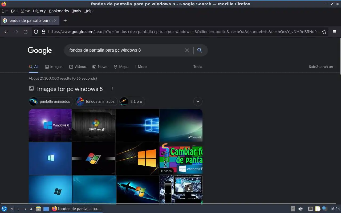Image resolution: width=341 pixels, height=213 pixels.
Task: Select the '8.1 pro' suggestion chip
Action: (x=132, y=101)
